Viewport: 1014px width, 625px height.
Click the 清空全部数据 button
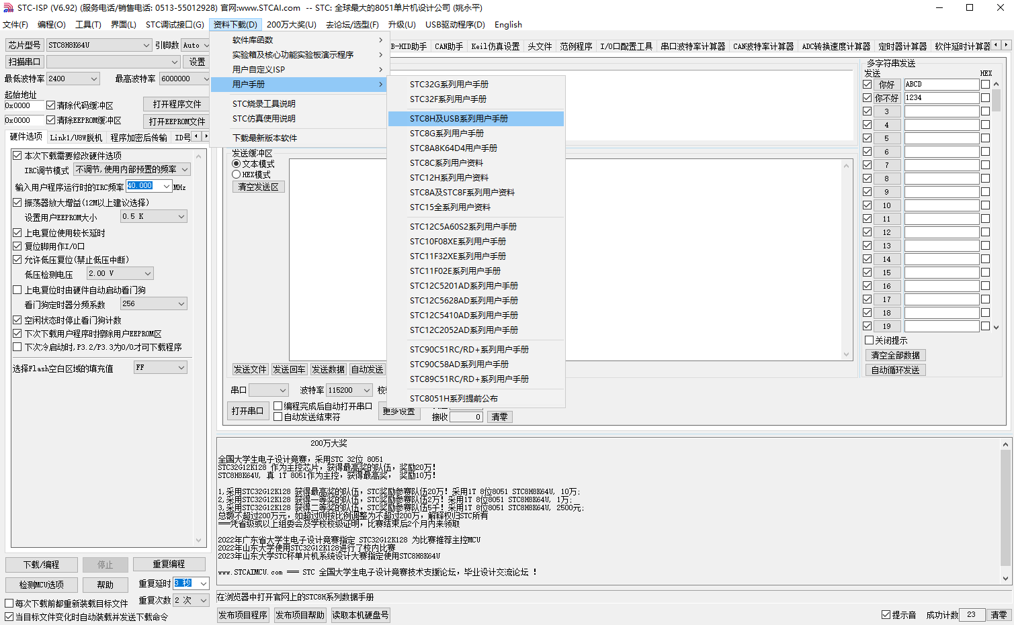pyautogui.click(x=896, y=355)
